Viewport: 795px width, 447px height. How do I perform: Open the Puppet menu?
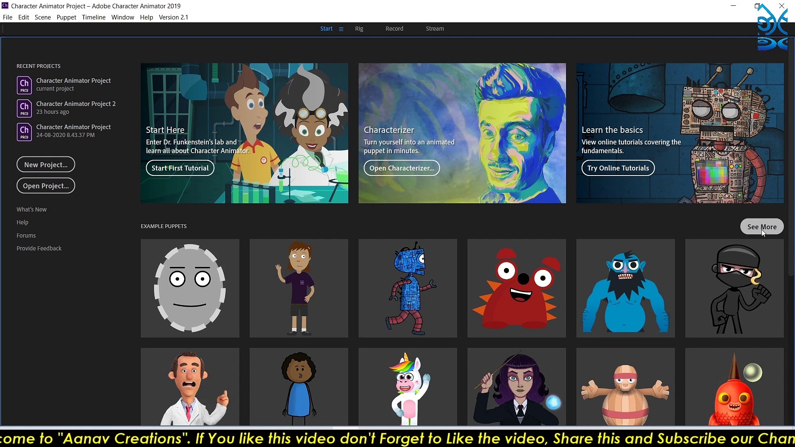pyautogui.click(x=66, y=17)
